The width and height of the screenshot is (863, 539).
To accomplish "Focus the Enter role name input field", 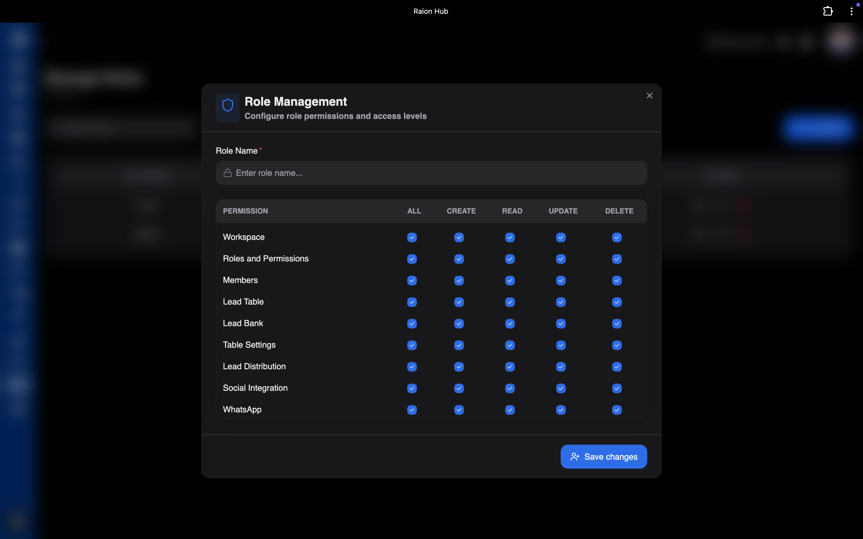I will coord(431,173).
